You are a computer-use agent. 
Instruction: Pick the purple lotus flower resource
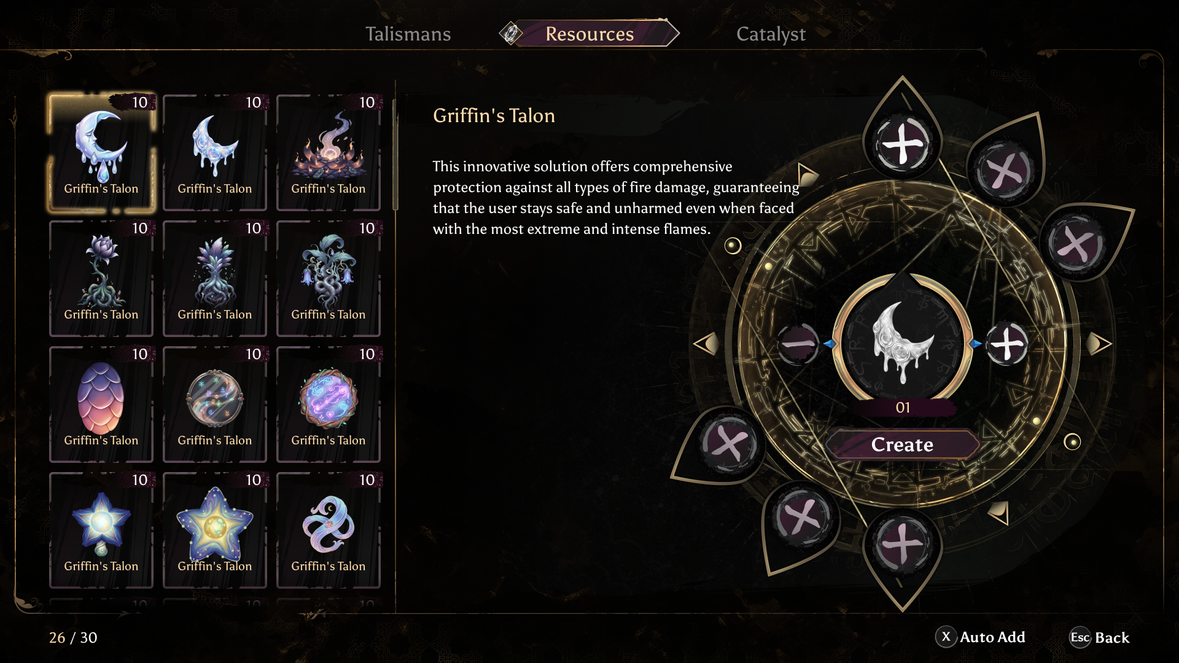click(101, 279)
